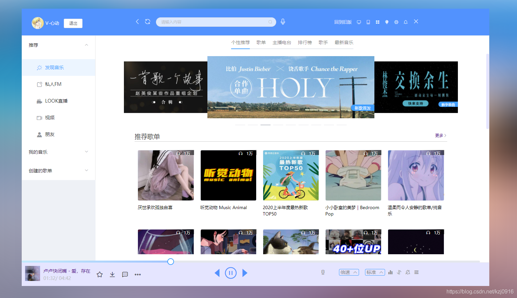Switch to the 排行榜 tab
This screenshot has width=517, height=298.
(x=305, y=42)
